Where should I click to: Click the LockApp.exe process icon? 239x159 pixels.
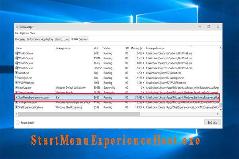(x=16, y=87)
